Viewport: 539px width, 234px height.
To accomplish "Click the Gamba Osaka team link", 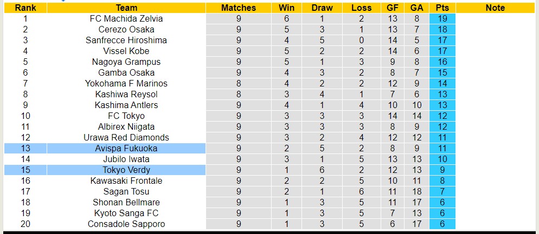I will pyautogui.click(x=126, y=72).
